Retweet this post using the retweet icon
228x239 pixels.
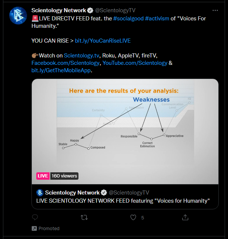point(84,218)
